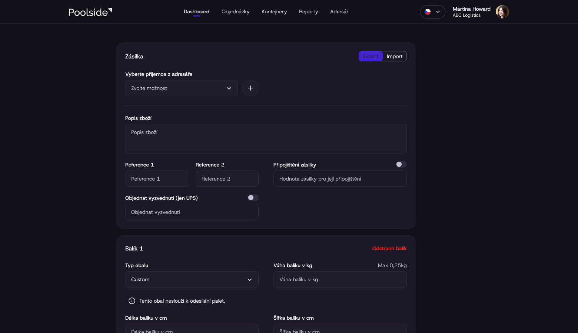Screen dimensions: 578x333
Task: Toggle the Připojištění zásilky switch
Action: pos(401,164)
